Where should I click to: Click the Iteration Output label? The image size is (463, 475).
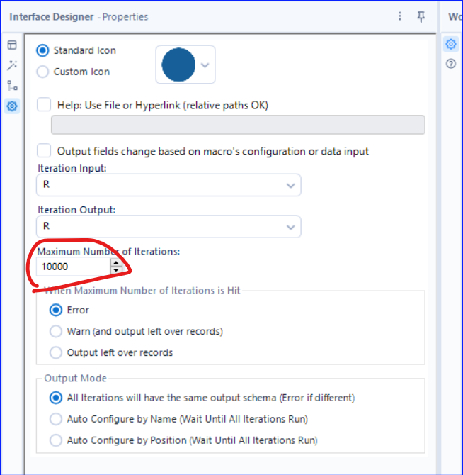pyautogui.click(x=76, y=210)
